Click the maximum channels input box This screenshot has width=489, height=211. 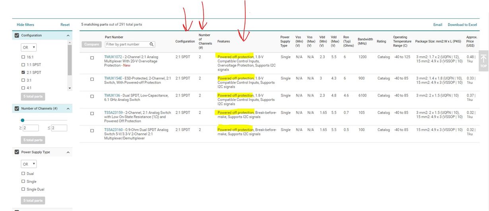tap(59, 128)
